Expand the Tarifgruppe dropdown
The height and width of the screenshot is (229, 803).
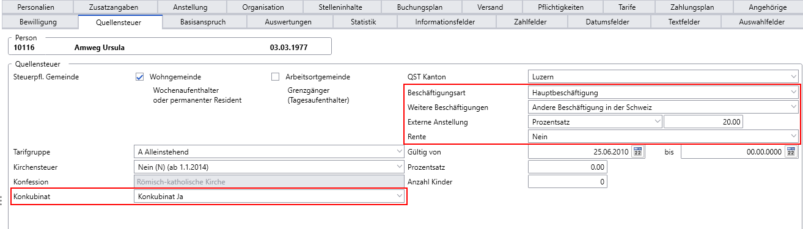pyautogui.click(x=269, y=151)
